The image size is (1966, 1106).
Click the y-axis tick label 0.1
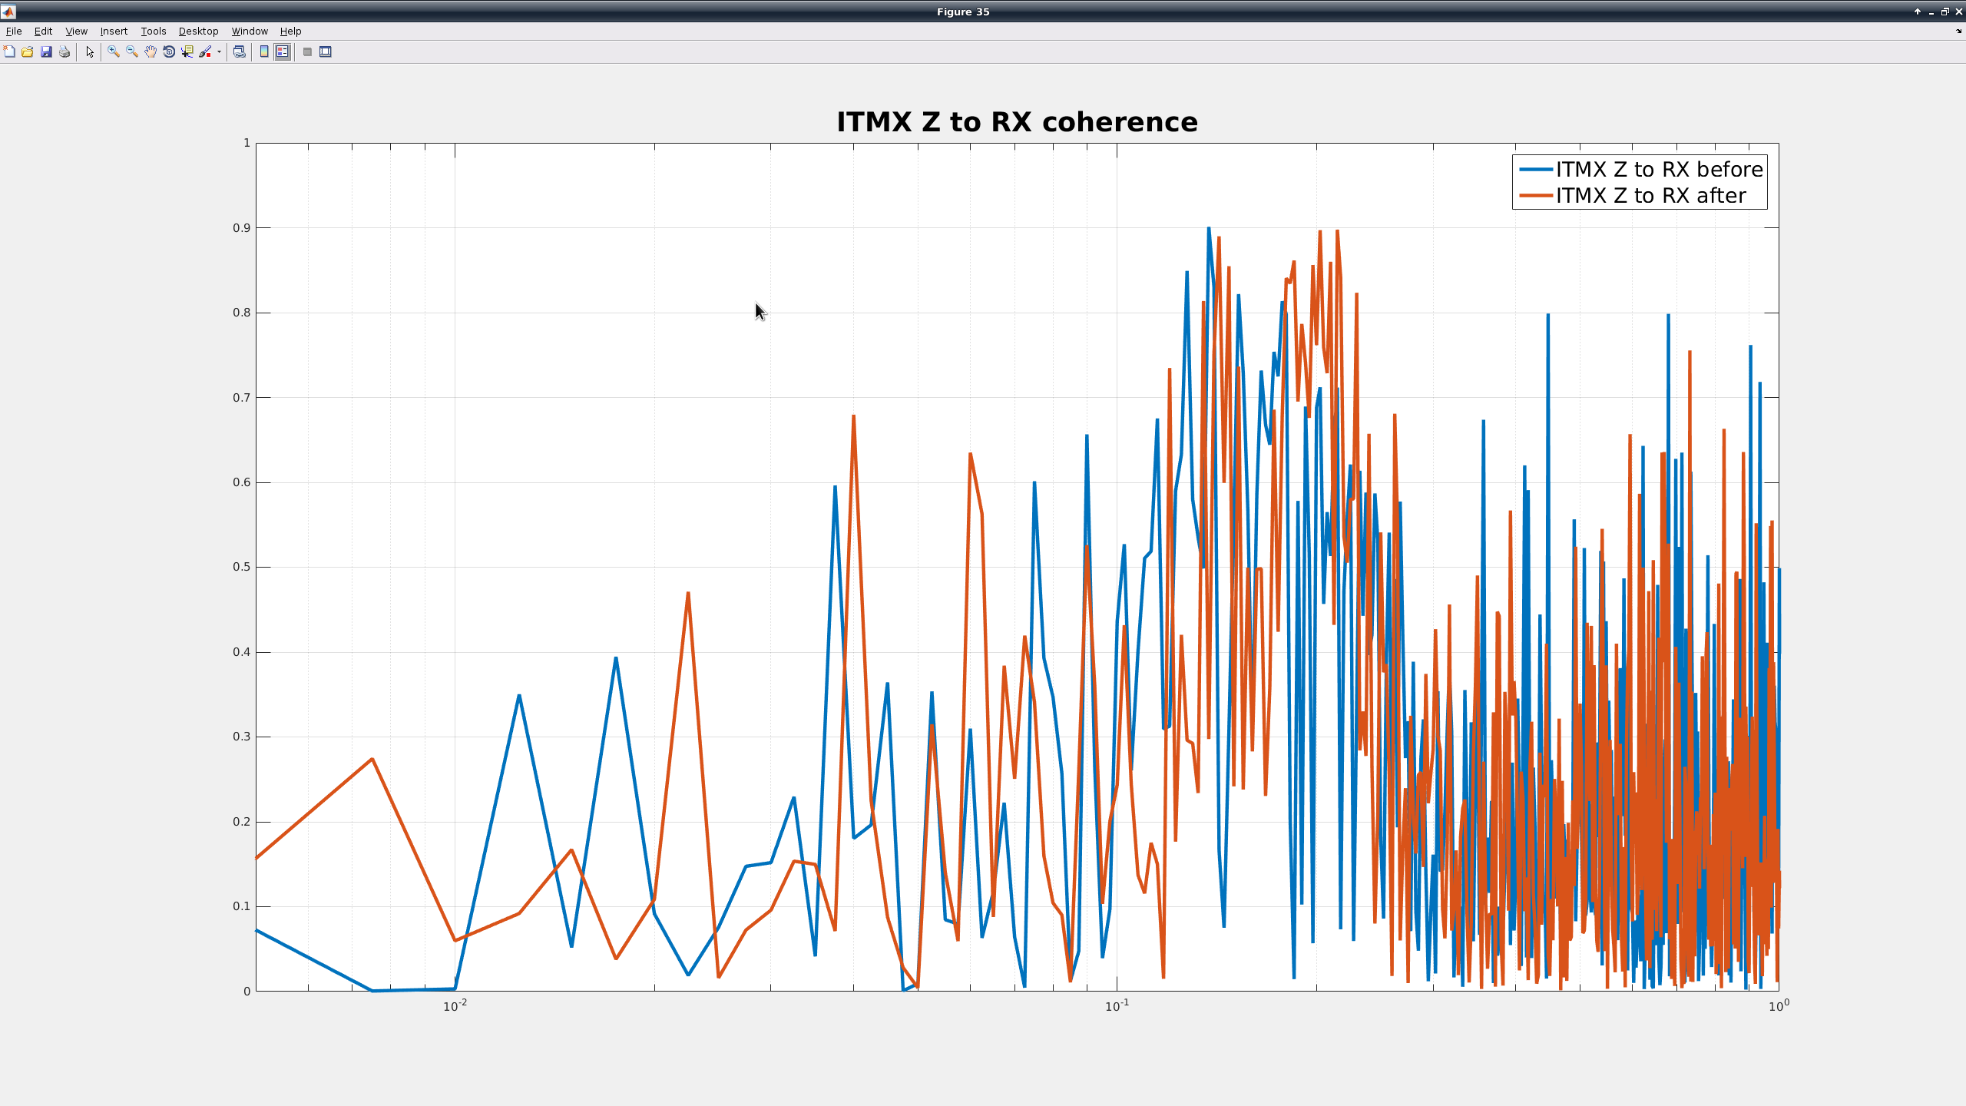point(242,906)
